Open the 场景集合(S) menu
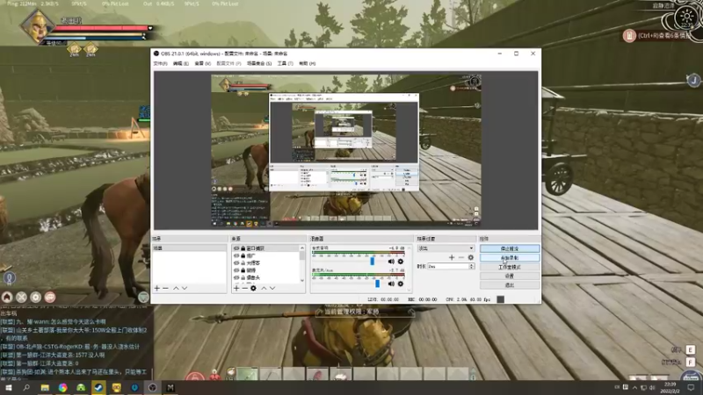Image resolution: width=703 pixels, height=395 pixels. (x=259, y=63)
